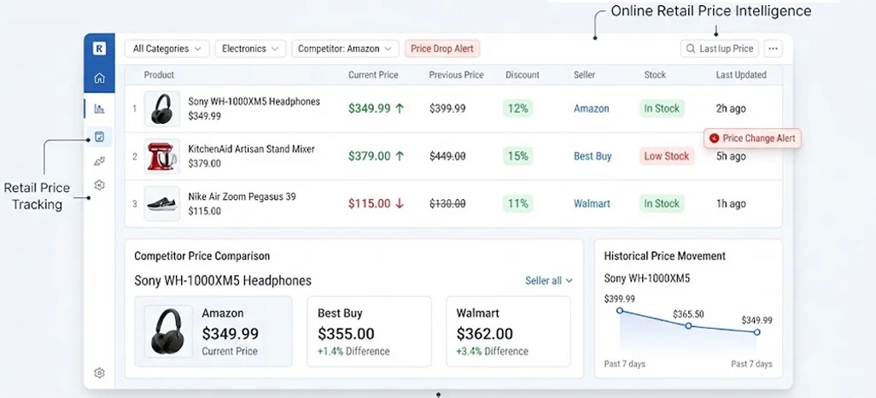Click In Stock badge in Nike row
Screen dimensions: 876x398
pos(662,203)
